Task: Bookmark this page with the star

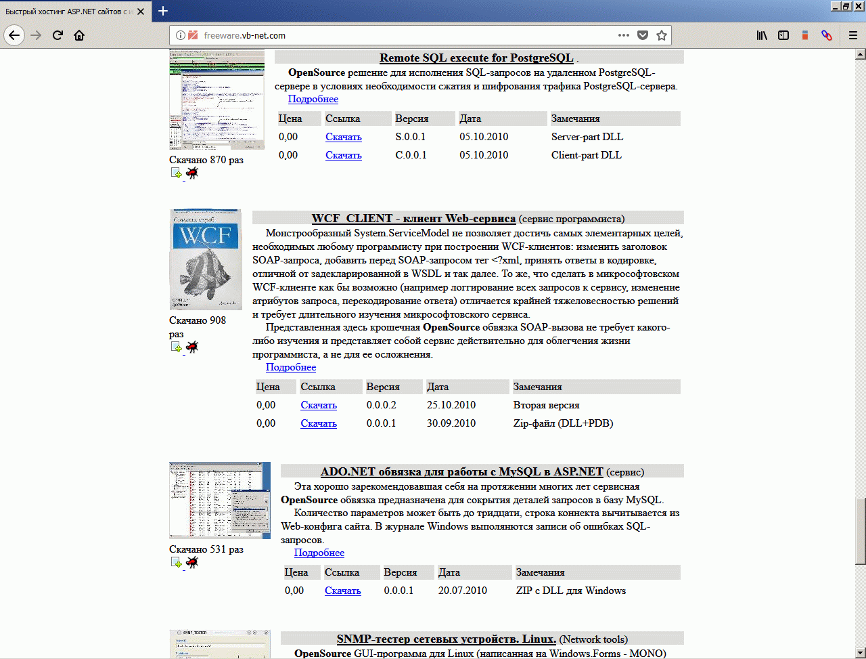Action: point(662,35)
